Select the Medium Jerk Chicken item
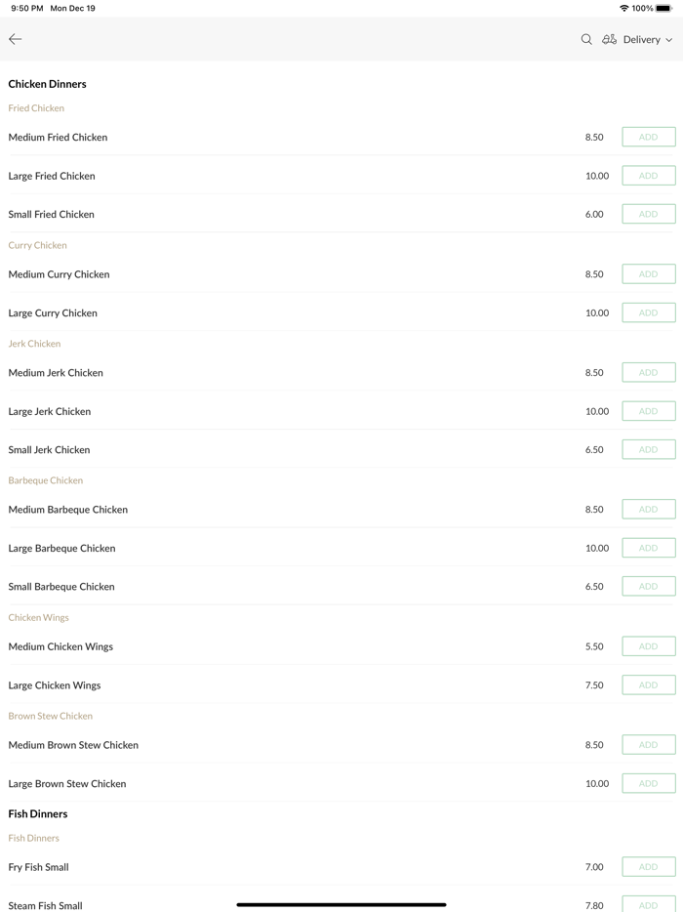683x912 pixels. point(56,373)
